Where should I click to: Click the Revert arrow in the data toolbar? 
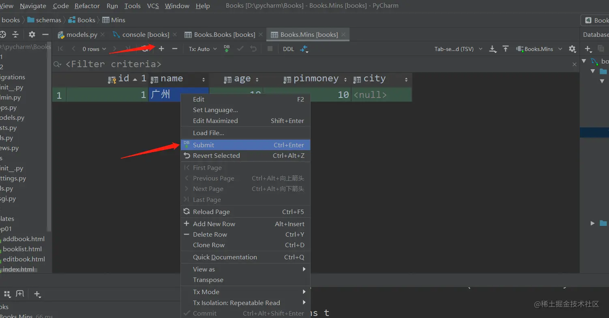[253, 49]
